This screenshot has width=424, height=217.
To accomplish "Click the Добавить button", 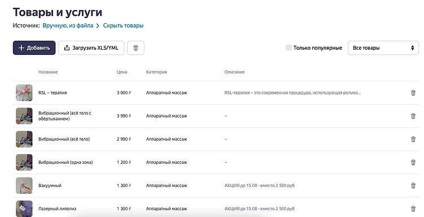I will point(34,48).
